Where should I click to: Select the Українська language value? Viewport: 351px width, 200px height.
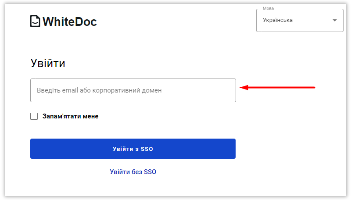tap(278, 20)
